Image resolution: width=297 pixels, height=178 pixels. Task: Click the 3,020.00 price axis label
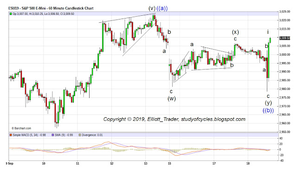pos(284,20)
